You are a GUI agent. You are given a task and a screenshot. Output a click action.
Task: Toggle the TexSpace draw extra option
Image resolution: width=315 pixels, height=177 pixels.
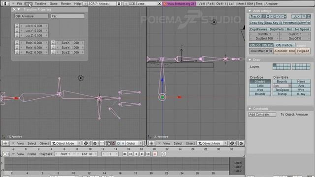pyautogui.click(x=282, y=90)
